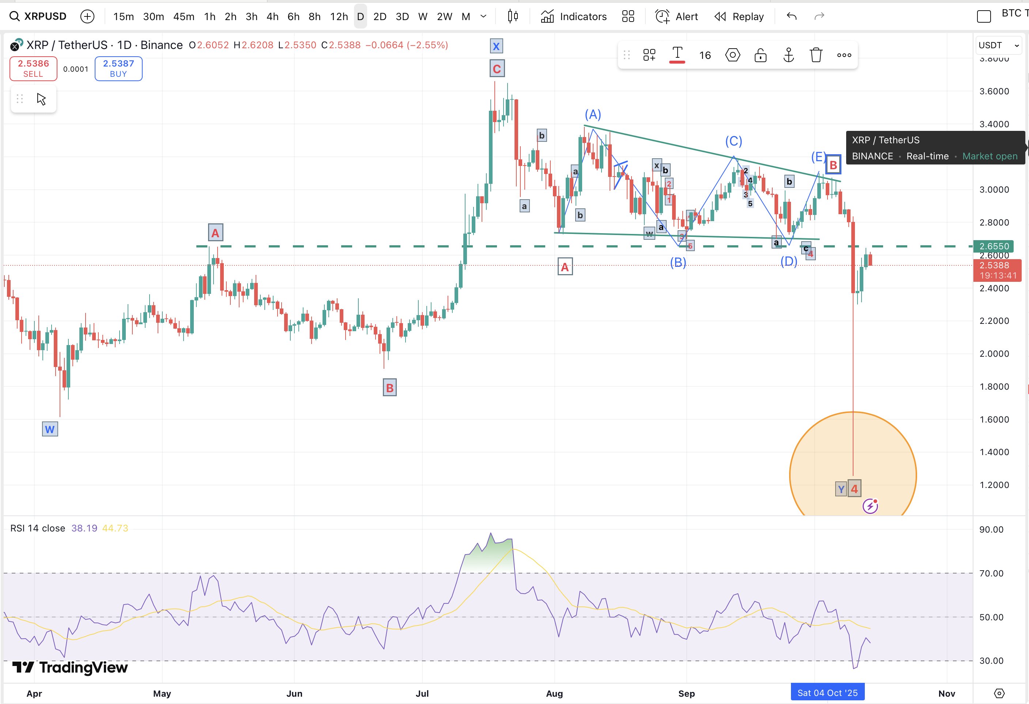Image resolution: width=1029 pixels, height=704 pixels.
Task: Lock the drawing using the padlock icon
Action: 760,55
